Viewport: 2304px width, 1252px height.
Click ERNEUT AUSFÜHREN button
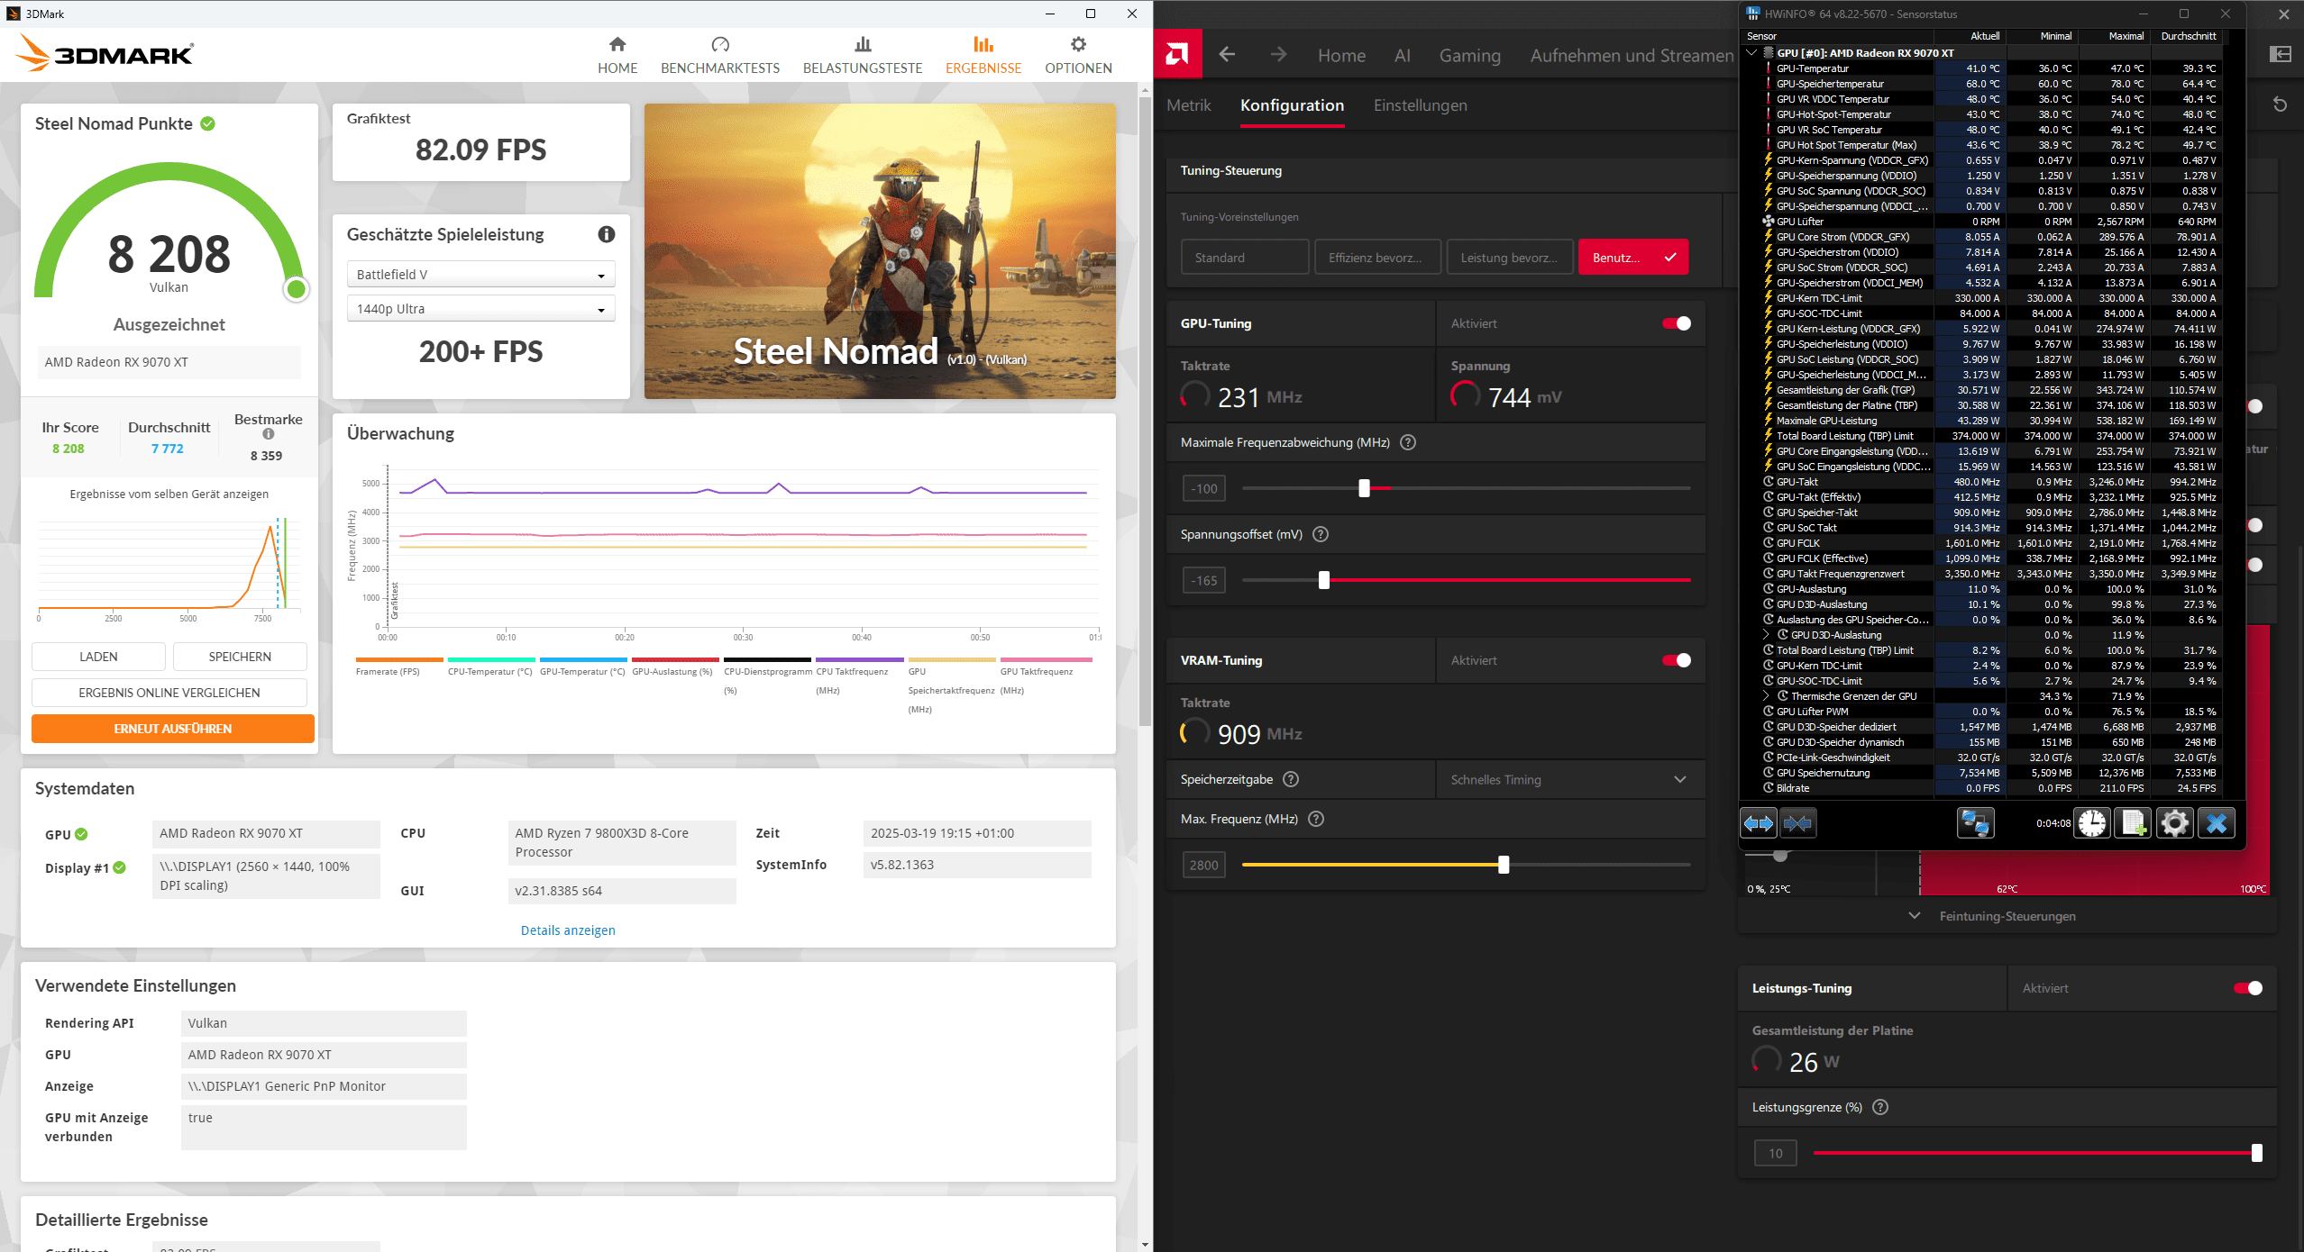[172, 729]
